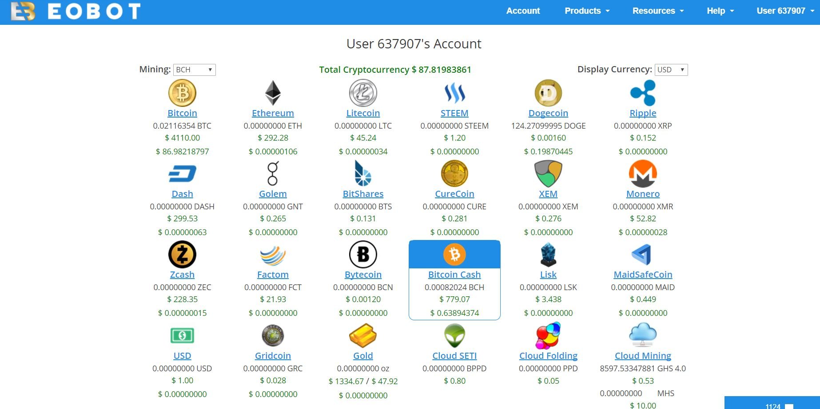Screen dimensions: 820x409
Task: Click the Dogecoin dog icon
Action: [x=548, y=93]
